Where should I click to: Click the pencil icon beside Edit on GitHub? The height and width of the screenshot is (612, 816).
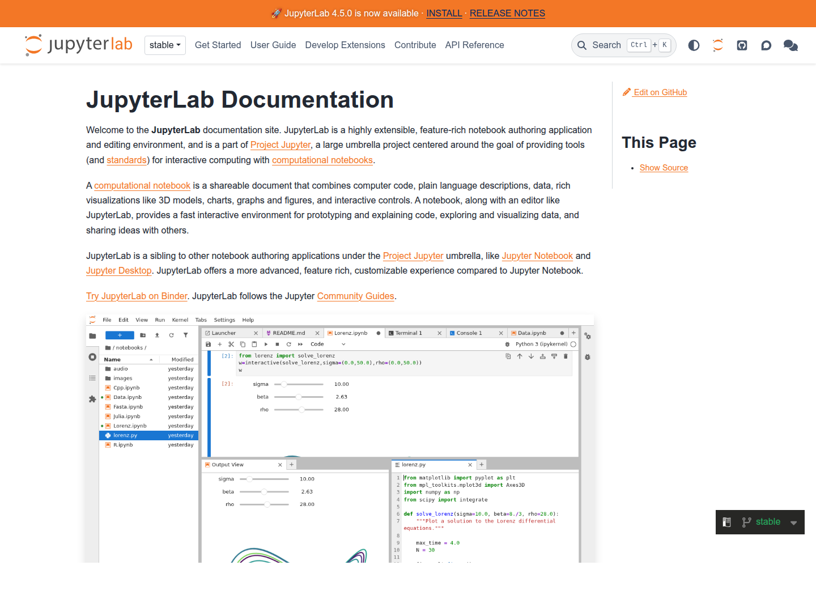click(627, 92)
